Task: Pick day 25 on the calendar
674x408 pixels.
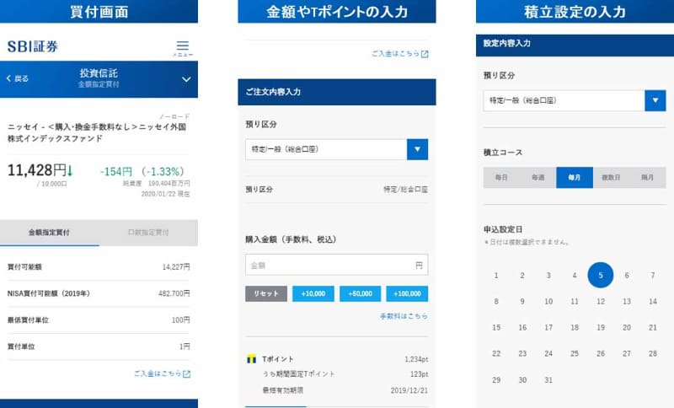Action: [x=575, y=353]
